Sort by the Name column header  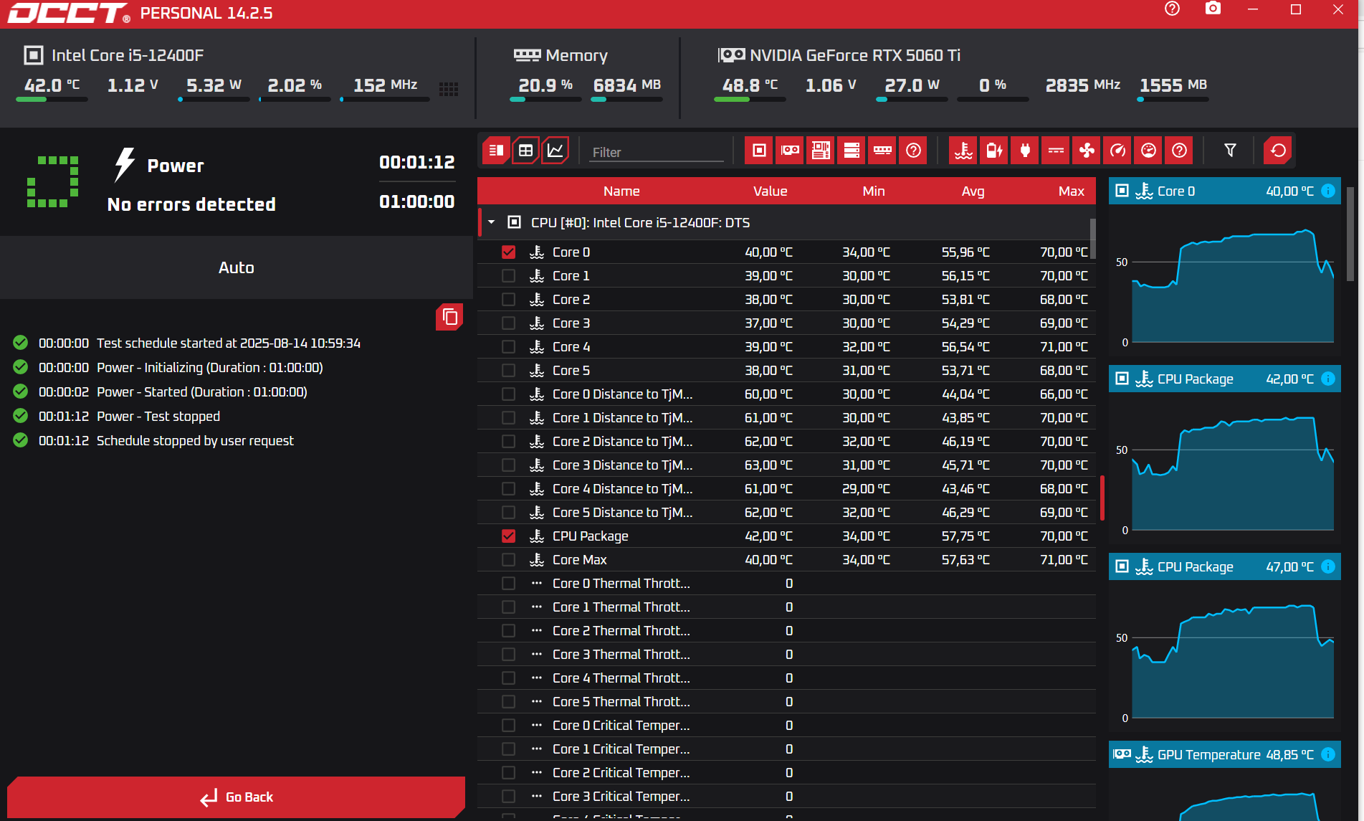621,191
